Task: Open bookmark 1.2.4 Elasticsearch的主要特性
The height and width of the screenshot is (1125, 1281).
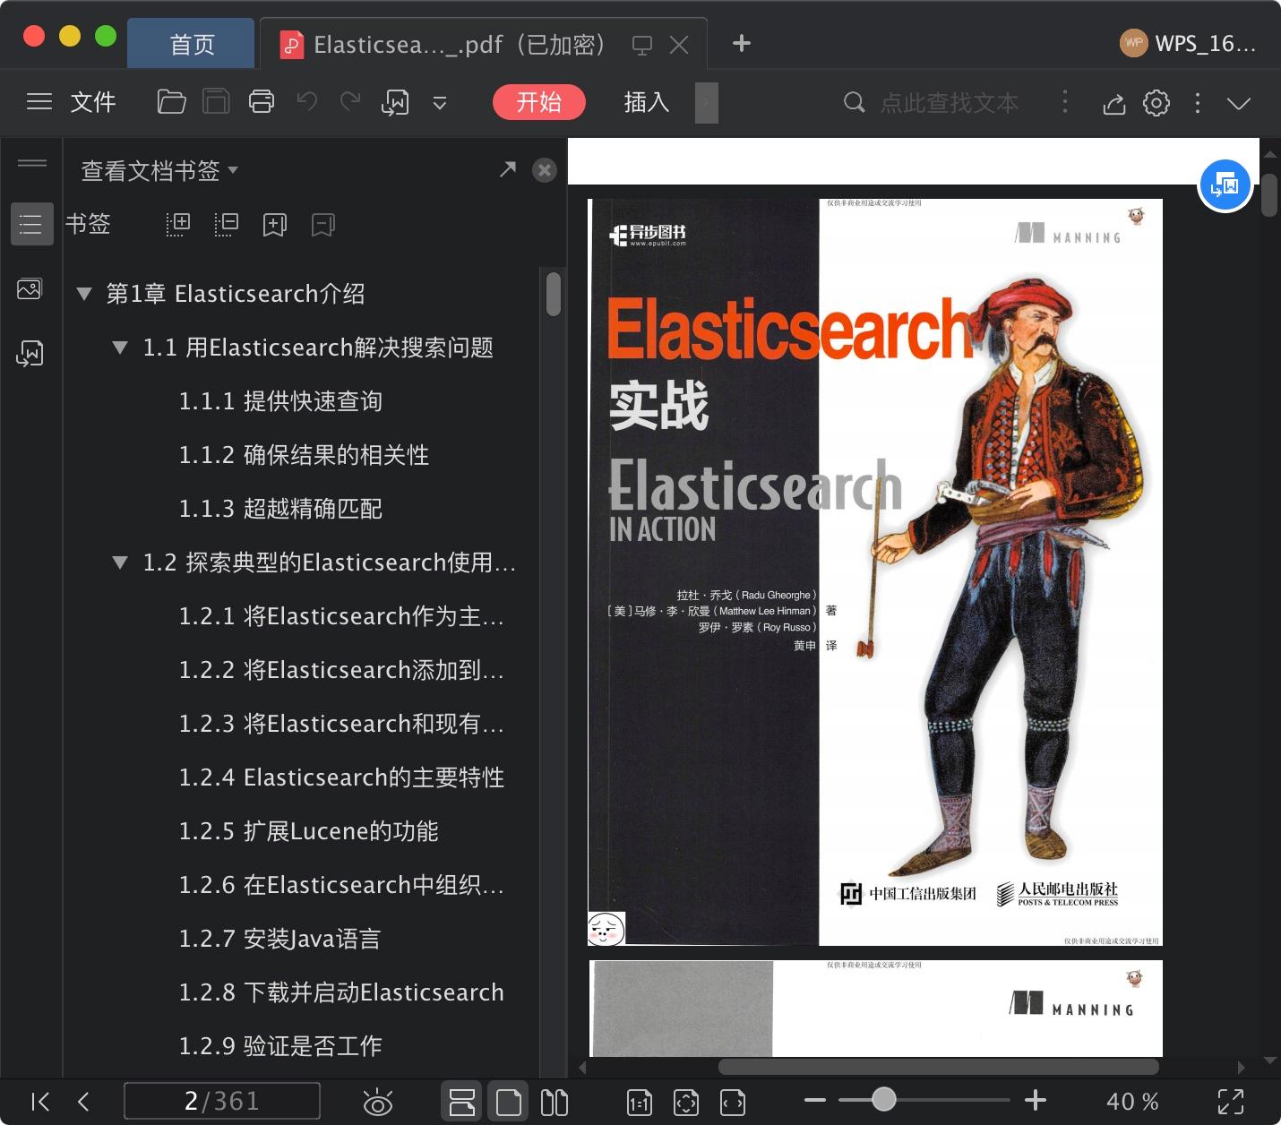Action: (341, 777)
